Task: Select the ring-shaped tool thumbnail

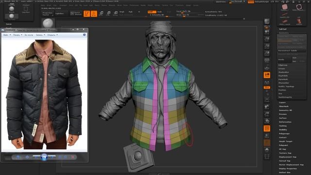Action: (x=299, y=7)
